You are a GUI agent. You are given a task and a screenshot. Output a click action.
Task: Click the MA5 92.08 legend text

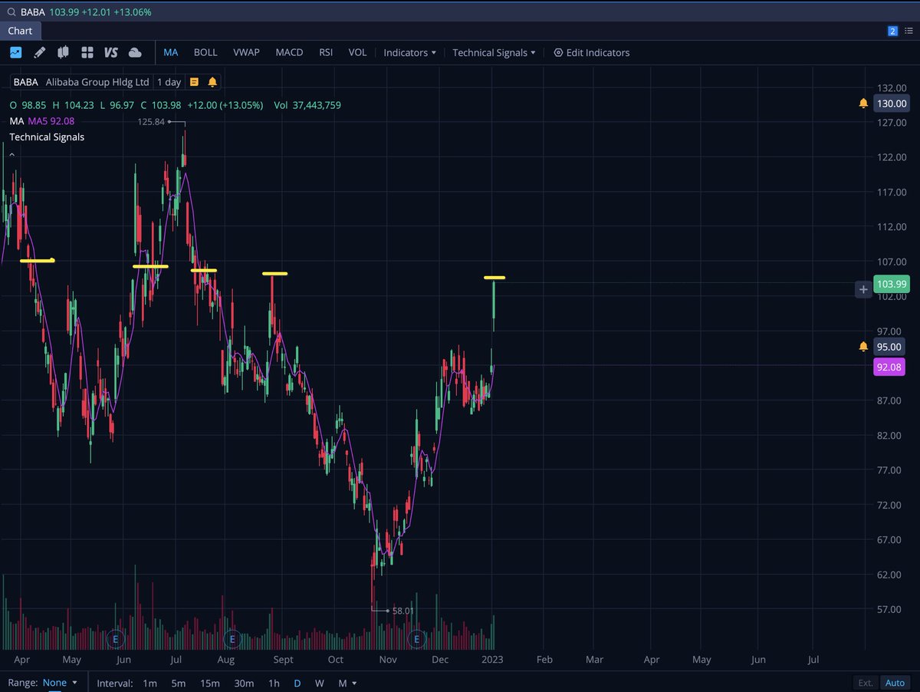point(51,121)
